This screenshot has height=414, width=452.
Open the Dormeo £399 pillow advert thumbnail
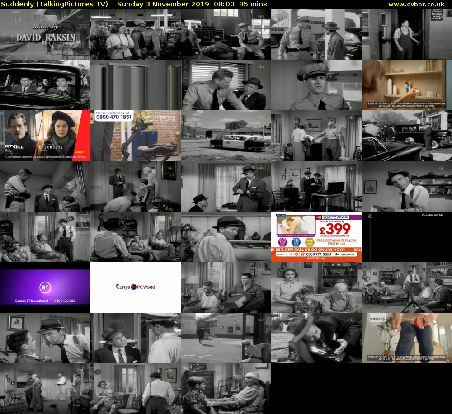[x=316, y=237]
